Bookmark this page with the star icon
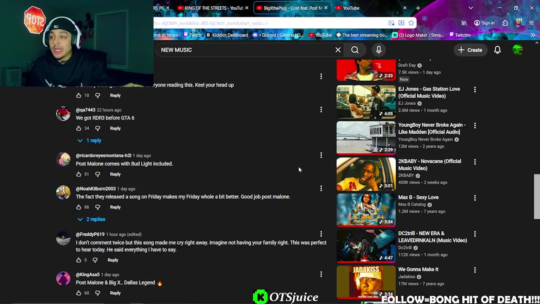 [411, 23]
